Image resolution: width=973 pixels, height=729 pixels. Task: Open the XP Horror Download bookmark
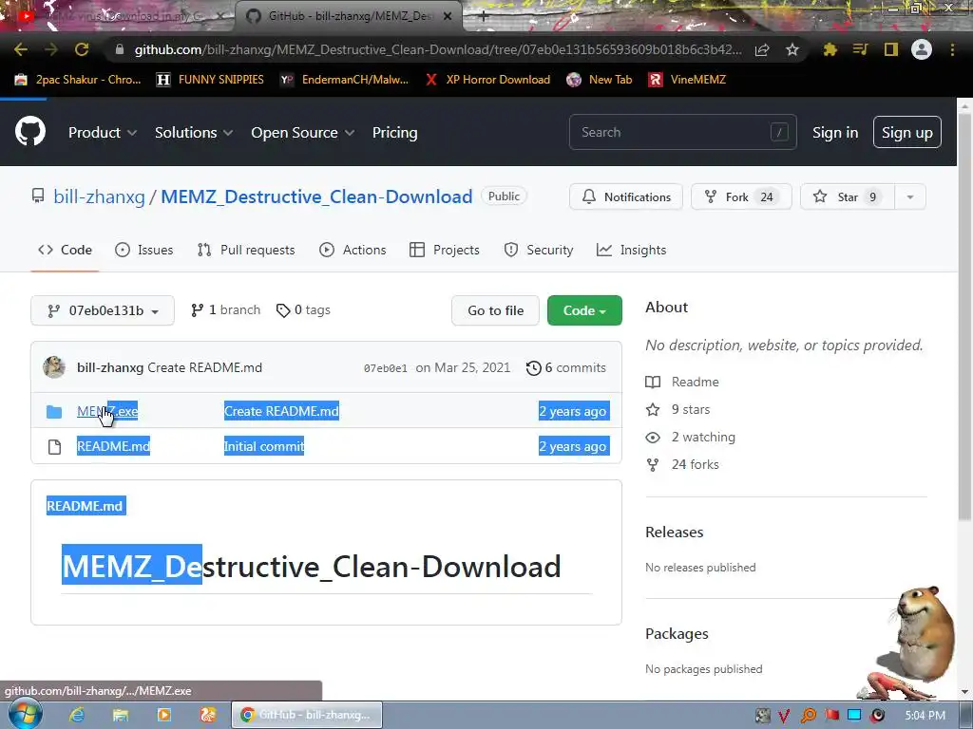pyautogui.click(x=487, y=80)
